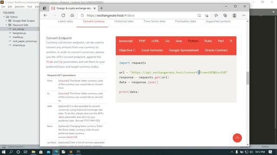Open Windows Start menu
Image resolution: width=277 pixels, height=155 pixels.
click(3, 152)
